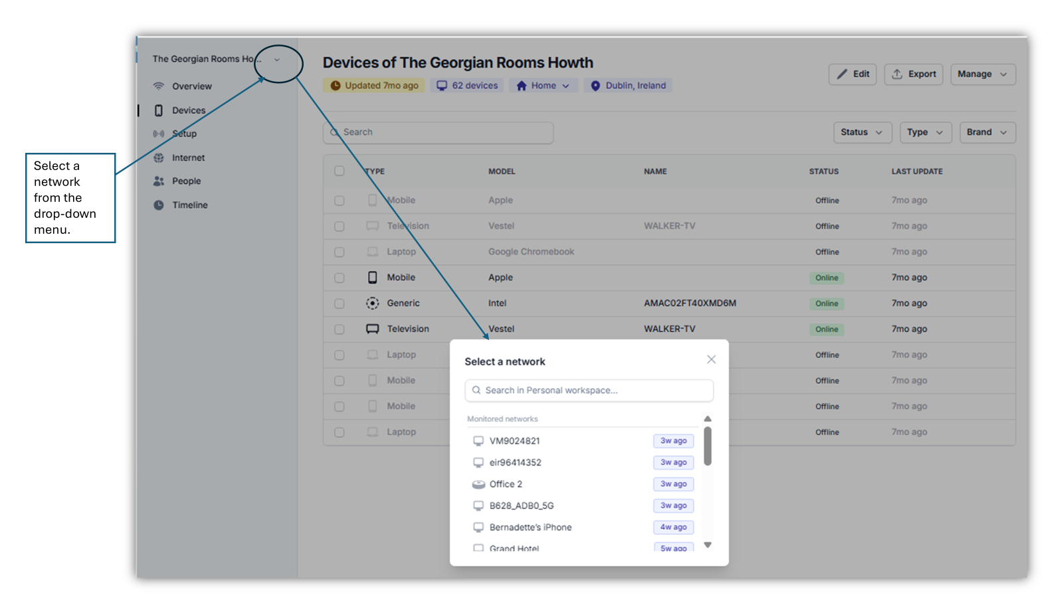The height and width of the screenshot is (598, 1063).
Task: Click the Office 2 router icon
Action: [x=478, y=484]
